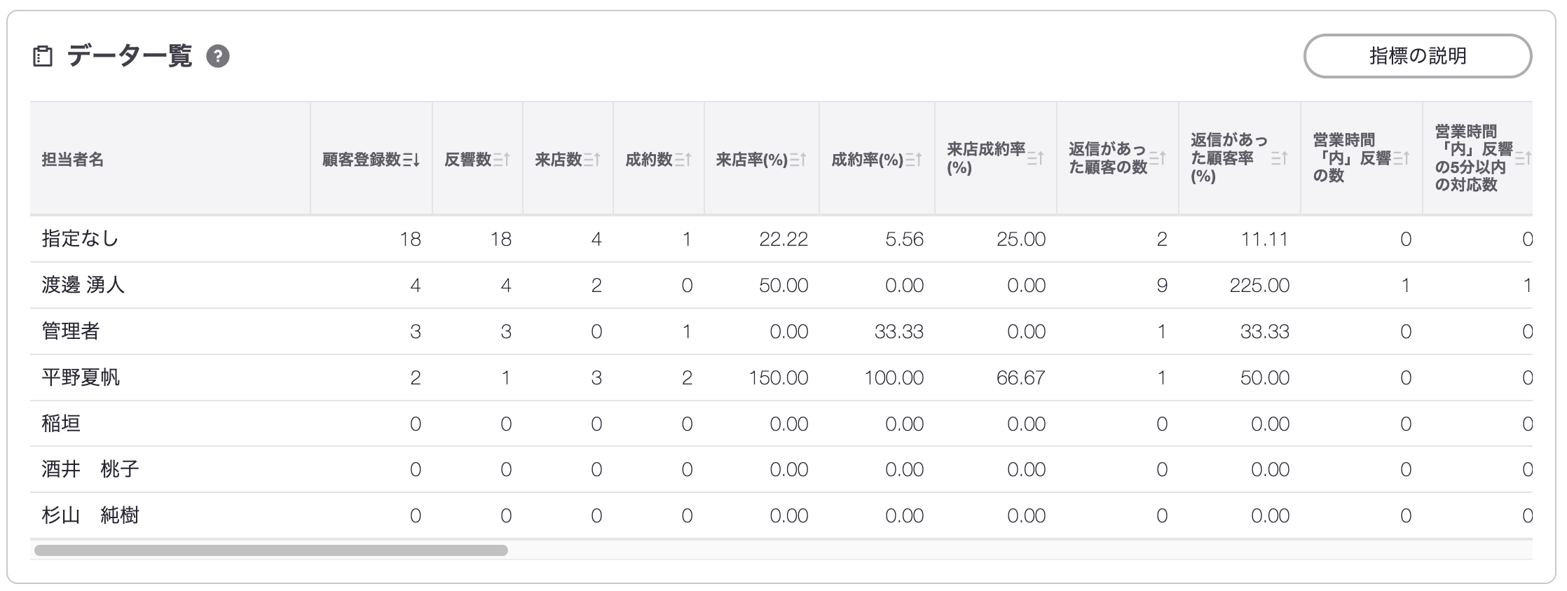Sort by 顧客登録数 using its sort icon
This screenshot has width=1567, height=591.
tap(411, 160)
